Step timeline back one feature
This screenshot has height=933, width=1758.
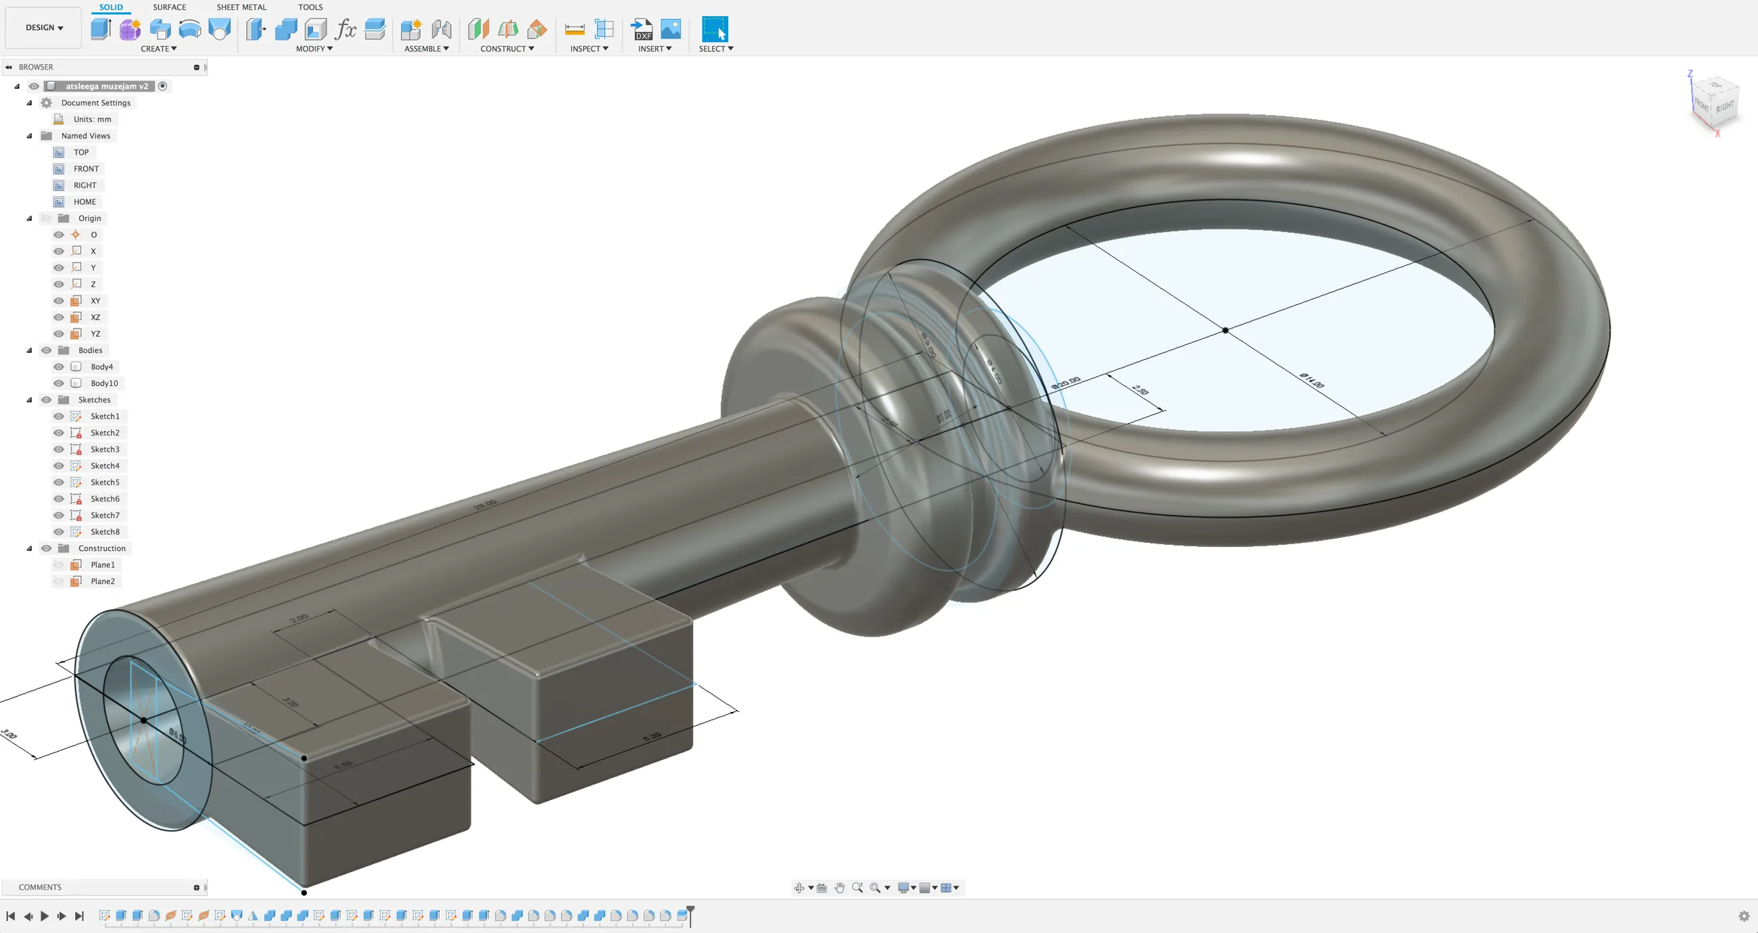pyautogui.click(x=28, y=916)
